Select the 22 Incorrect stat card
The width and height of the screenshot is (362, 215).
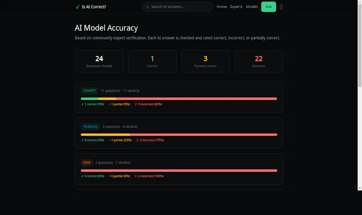tap(258, 61)
